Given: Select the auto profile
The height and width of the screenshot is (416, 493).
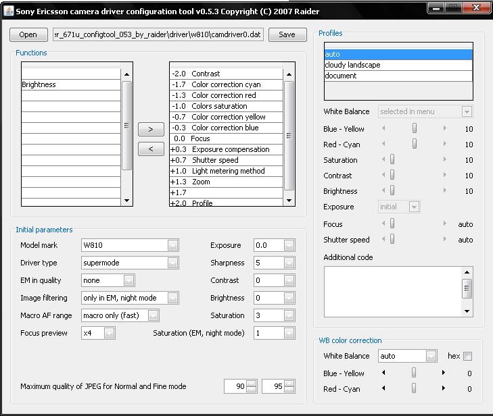Looking at the screenshot, I should point(398,54).
